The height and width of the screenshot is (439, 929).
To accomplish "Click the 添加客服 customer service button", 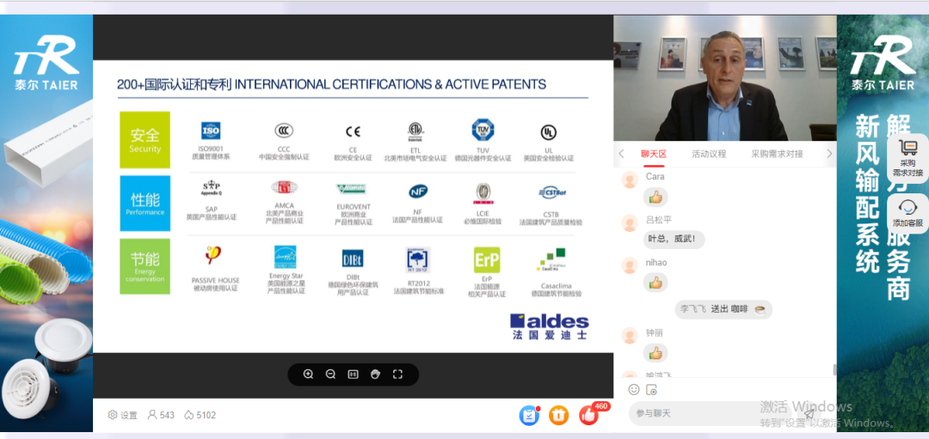I will pyautogui.click(x=907, y=213).
